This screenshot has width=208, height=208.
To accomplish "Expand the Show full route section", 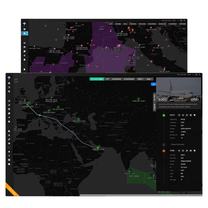I will 178,144.
